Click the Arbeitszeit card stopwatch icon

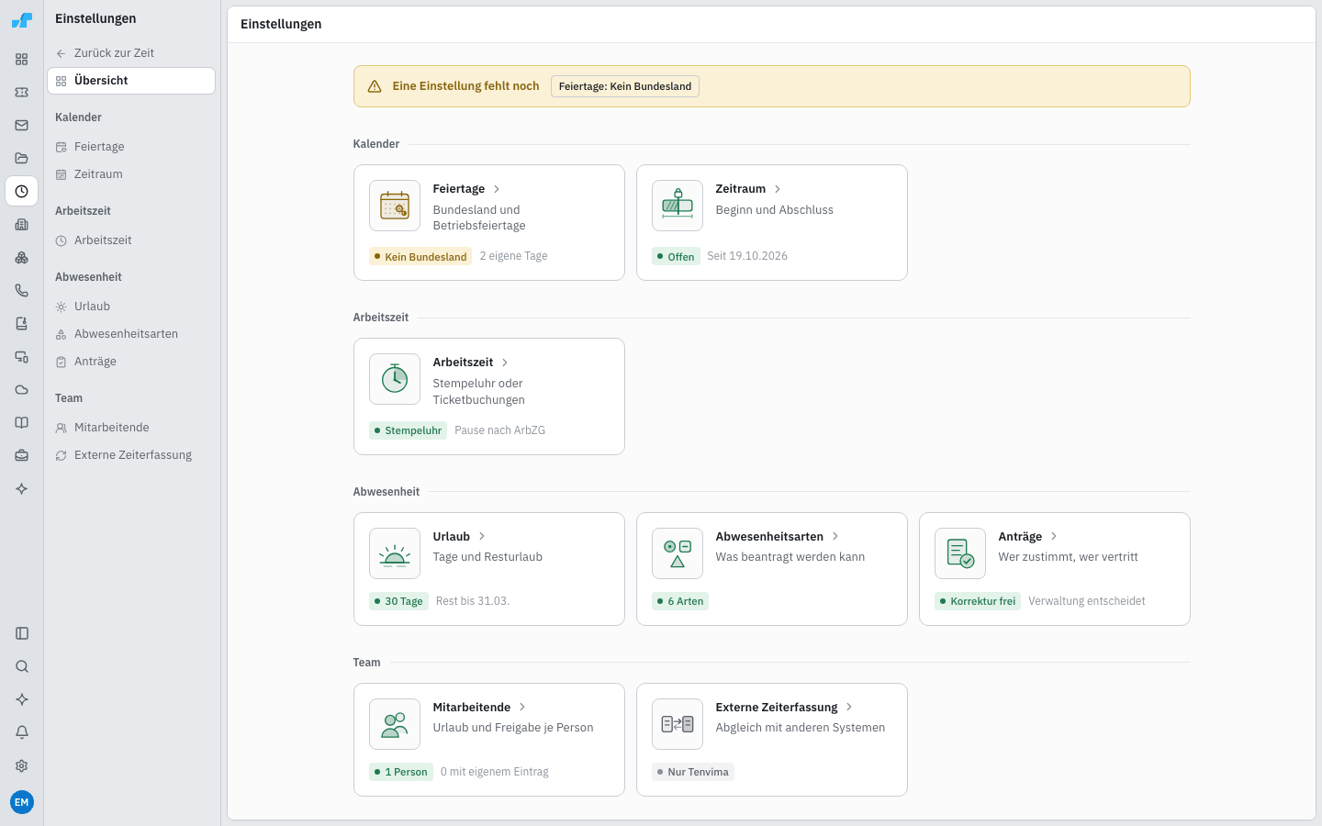click(x=395, y=379)
